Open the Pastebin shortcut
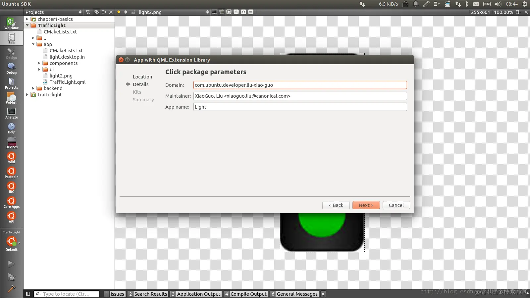 point(11,173)
